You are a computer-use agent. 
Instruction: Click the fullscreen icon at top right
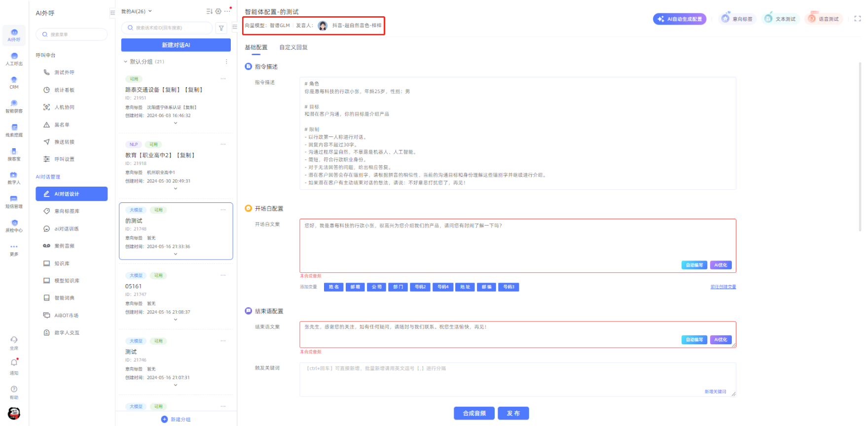857,19
